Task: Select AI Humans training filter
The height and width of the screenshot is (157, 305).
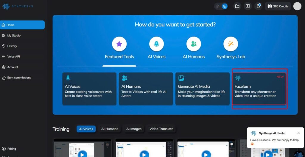Action: 110,129
